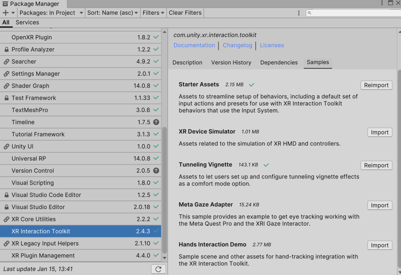Click the package list vertical scrollbar

[164, 190]
